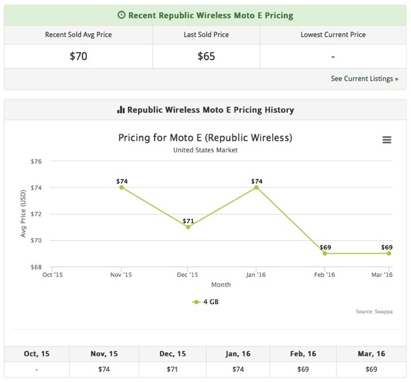Image resolution: width=411 pixels, height=382 pixels.
Task: Click the Dec, 15 table column header
Action: [172, 354]
